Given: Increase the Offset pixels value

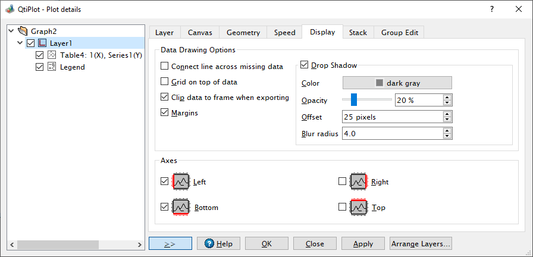Looking at the screenshot, I should pyautogui.click(x=447, y=114).
